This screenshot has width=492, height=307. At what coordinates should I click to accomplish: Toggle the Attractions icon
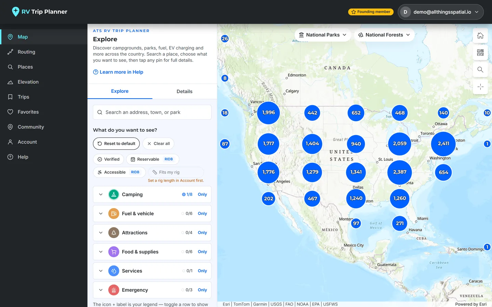click(114, 233)
